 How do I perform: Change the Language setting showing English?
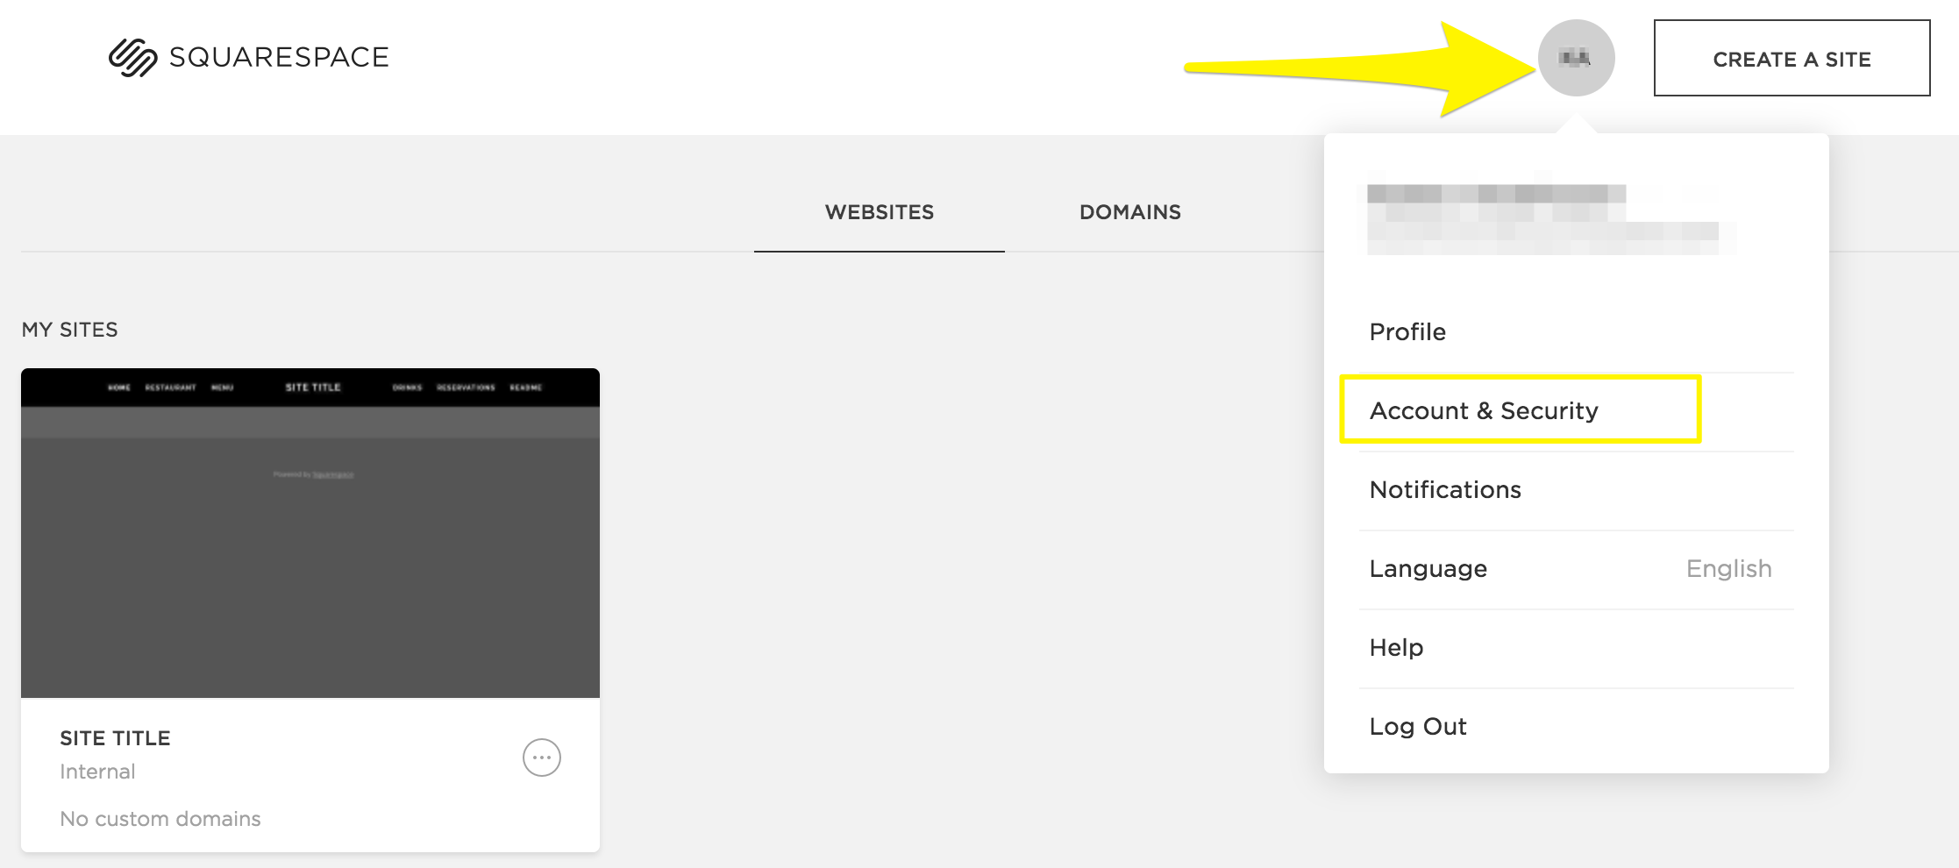tap(1576, 569)
